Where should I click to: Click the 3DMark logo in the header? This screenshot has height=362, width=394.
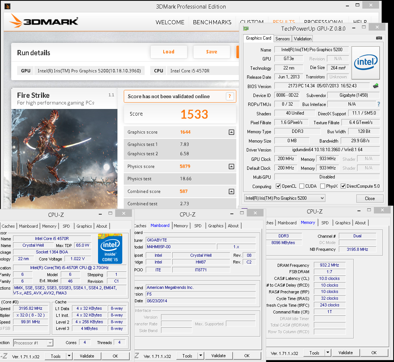[x=44, y=21]
